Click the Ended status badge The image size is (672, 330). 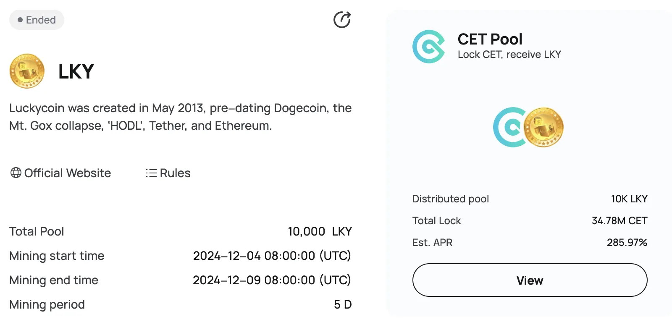[37, 20]
